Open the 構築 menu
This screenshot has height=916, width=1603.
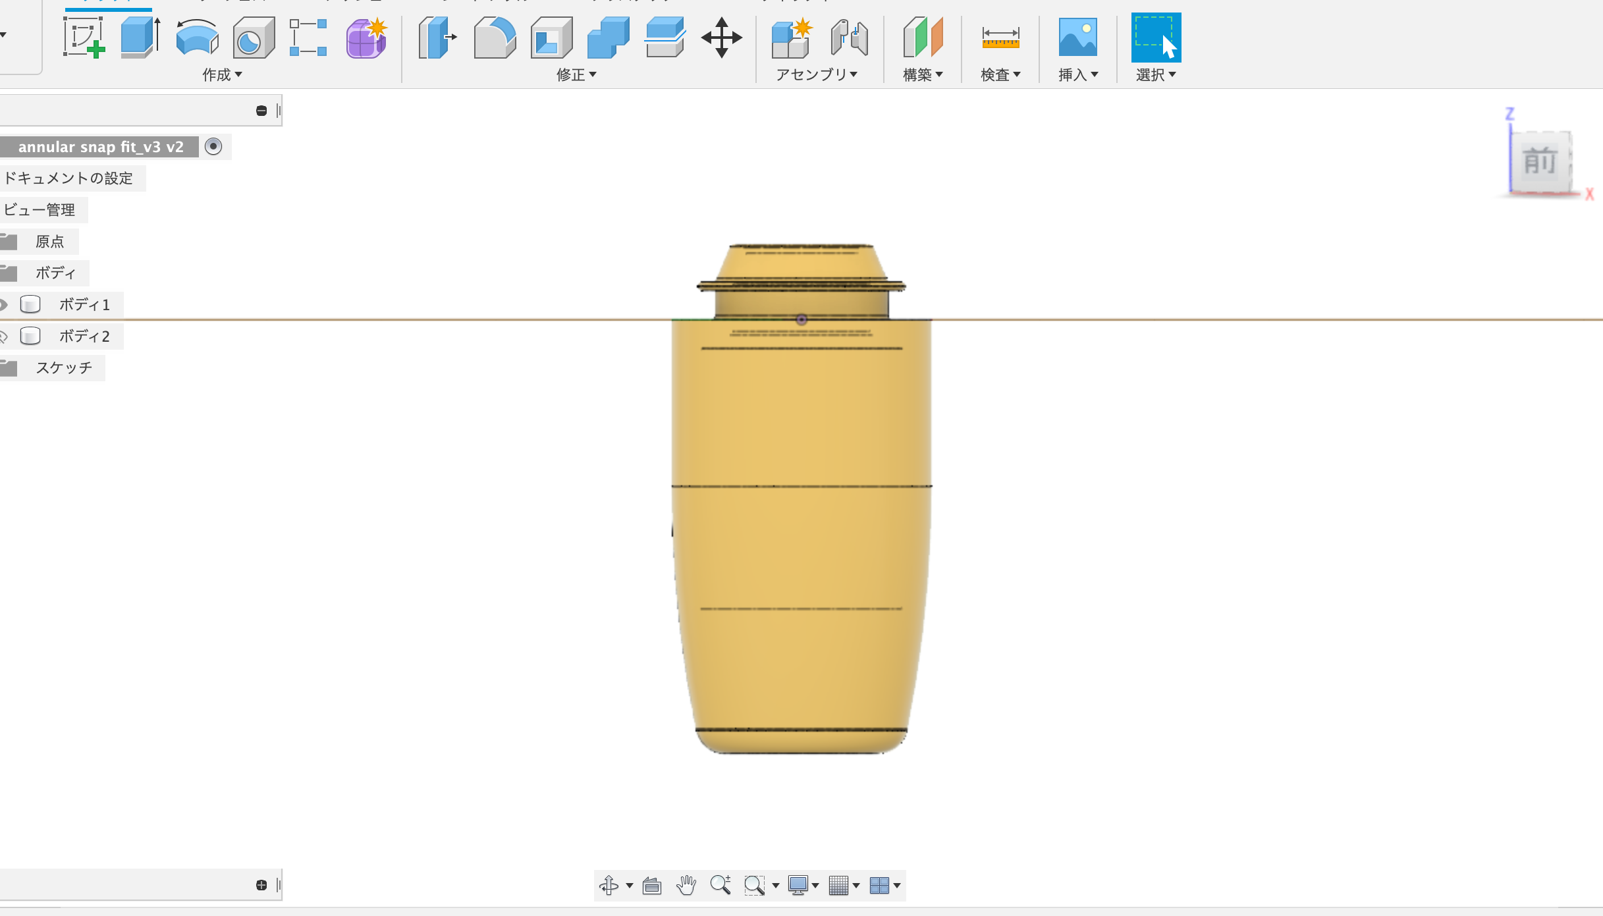coord(923,75)
